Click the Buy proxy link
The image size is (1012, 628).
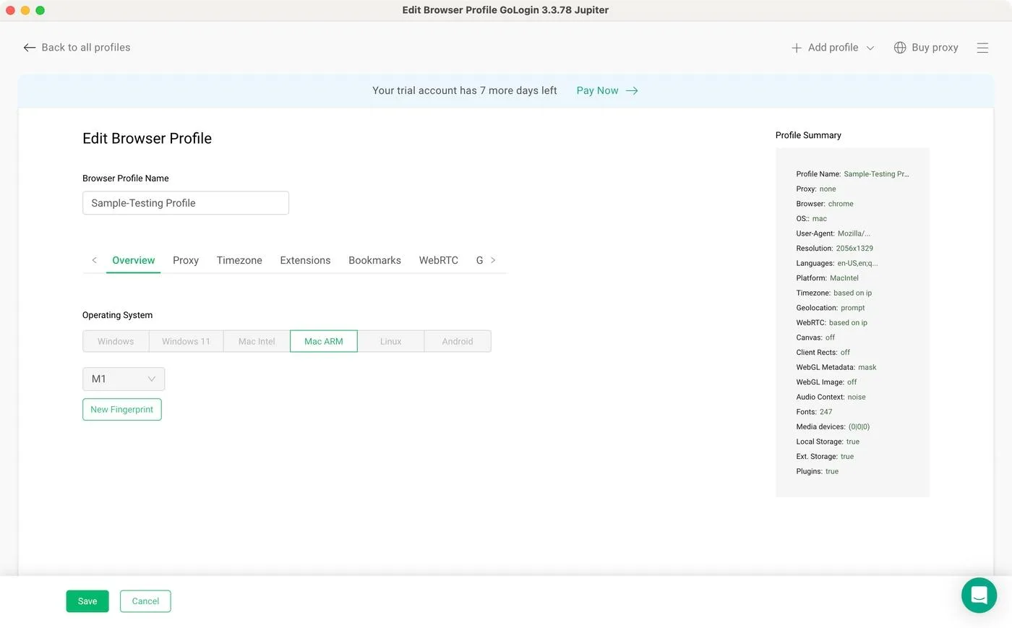[x=935, y=48]
